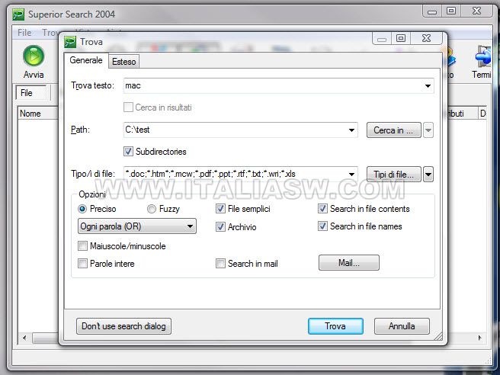Uncheck the Subdirectories checkbox
The width and height of the screenshot is (500, 375).
[128, 151]
